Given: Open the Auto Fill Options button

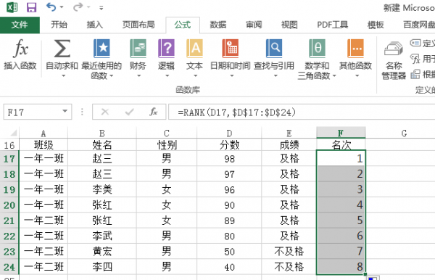Looking at the screenshot, I should pyautogui.click(x=373, y=278).
